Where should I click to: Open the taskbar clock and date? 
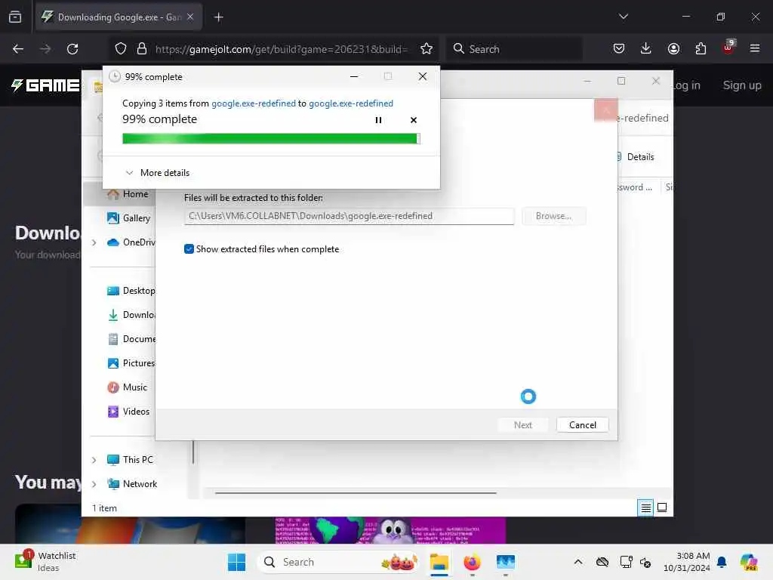tap(687, 562)
